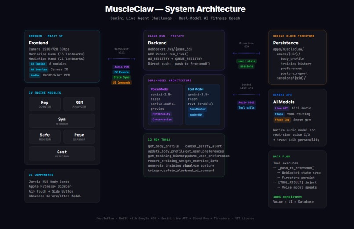Click the 'Audio PCM' badge
The width and height of the screenshot is (354, 229).
[x=122, y=67]
